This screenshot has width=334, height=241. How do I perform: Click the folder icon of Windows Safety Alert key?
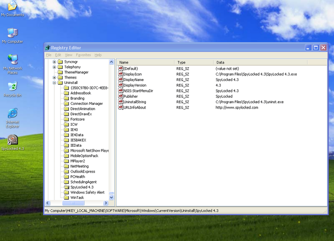pos(66,192)
